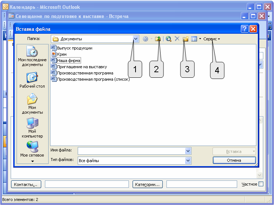This screenshot has width=274, height=205.
Task: Toggle the Частное checkbox
Action: tap(261, 184)
